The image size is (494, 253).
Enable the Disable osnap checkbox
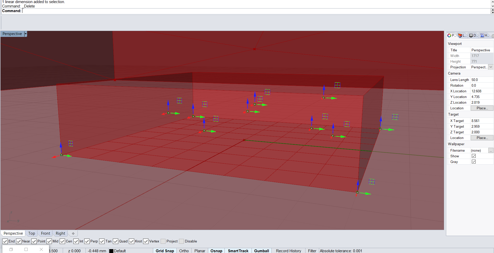[181, 241]
